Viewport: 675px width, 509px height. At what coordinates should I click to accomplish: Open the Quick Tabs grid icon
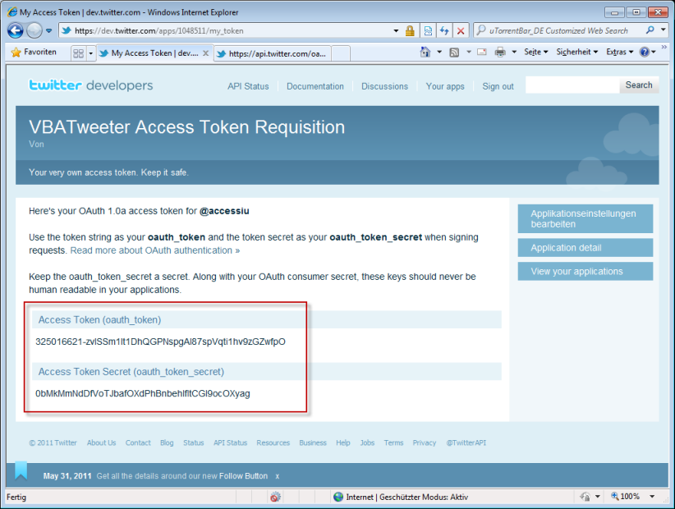click(x=79, y=53)
